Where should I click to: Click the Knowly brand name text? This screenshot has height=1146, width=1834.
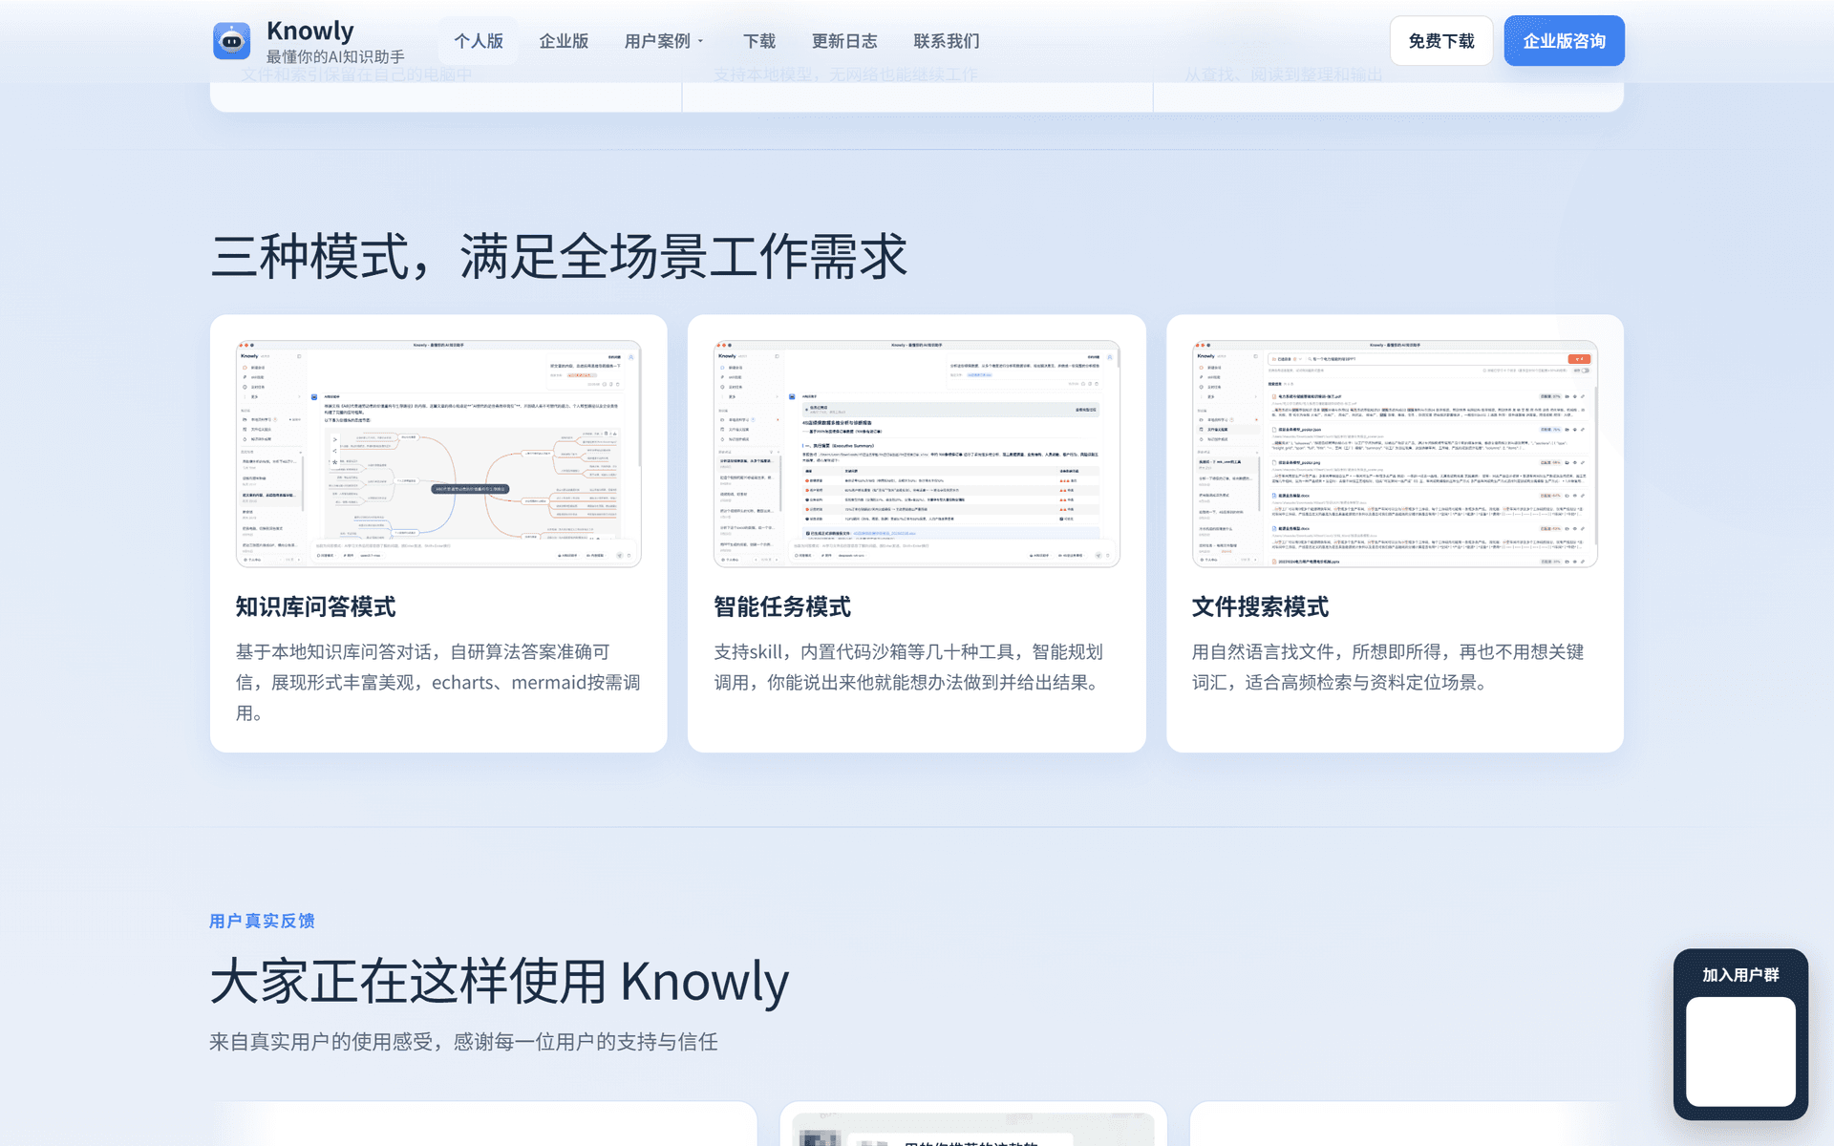[x=310, y=31]
